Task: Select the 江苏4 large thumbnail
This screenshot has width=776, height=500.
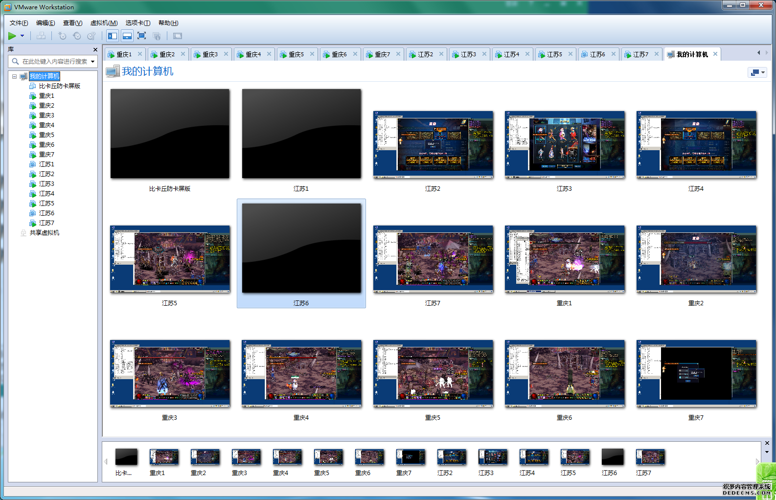Action: coord(696,145)
